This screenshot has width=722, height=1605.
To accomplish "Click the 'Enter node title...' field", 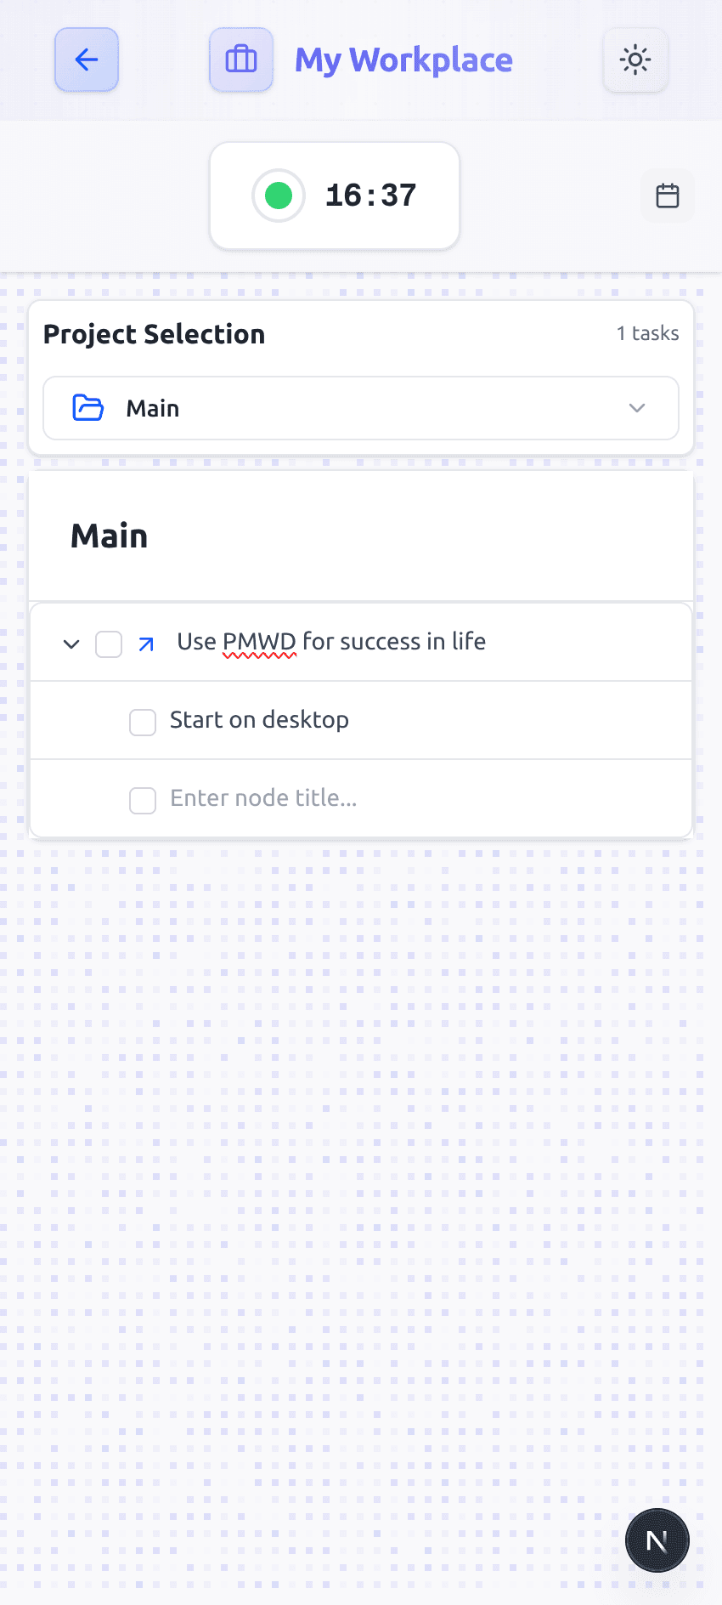I will tap(263, 798).
